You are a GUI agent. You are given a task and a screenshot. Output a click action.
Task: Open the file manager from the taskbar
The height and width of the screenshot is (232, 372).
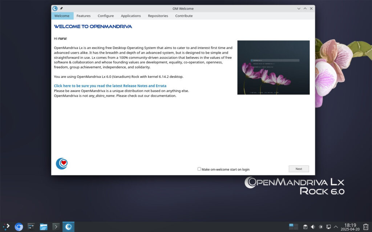43,227
